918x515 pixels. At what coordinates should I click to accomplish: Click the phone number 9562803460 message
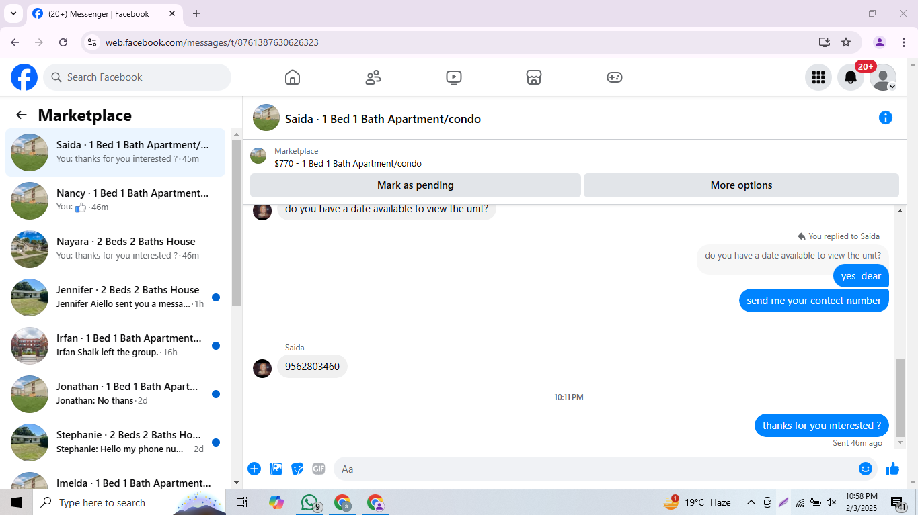coord(312,367)
